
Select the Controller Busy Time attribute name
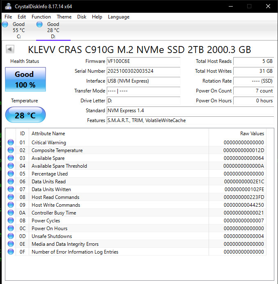[x=54, y=213]
